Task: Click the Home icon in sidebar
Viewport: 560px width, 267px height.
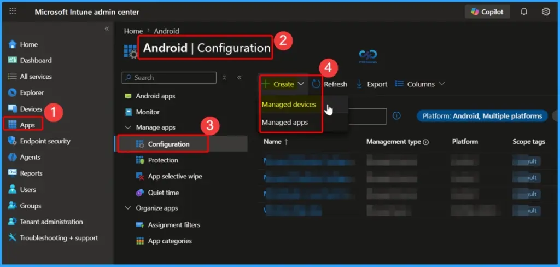Action: coord(13,44)
